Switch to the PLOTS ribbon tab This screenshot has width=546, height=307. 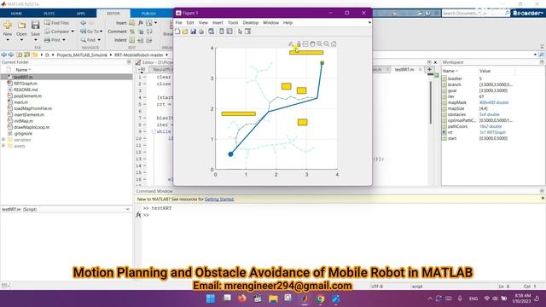[x=49, y=14]
